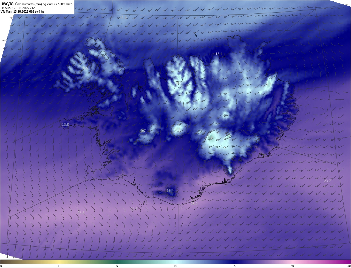The image size is (351, 268).
Task: Click the map value label 13.8
Action: click(65, 125)
